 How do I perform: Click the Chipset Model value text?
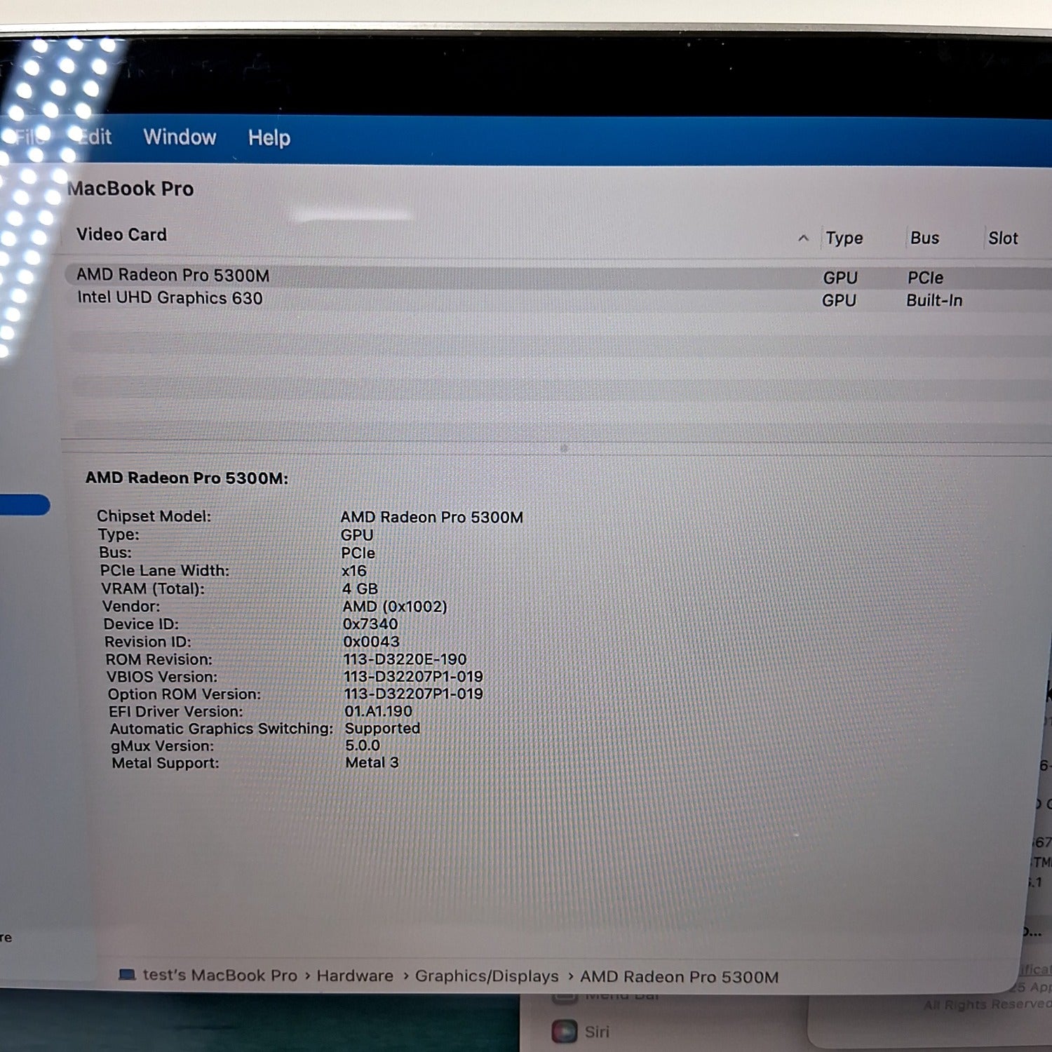[x=431, y=518]
